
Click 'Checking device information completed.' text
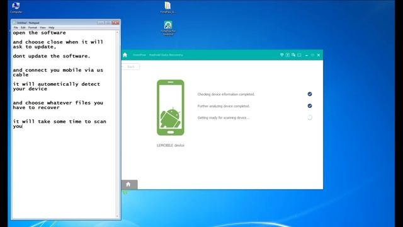tap(226, 94)
